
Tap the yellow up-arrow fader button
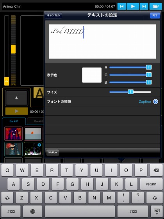tap(7, 81)
